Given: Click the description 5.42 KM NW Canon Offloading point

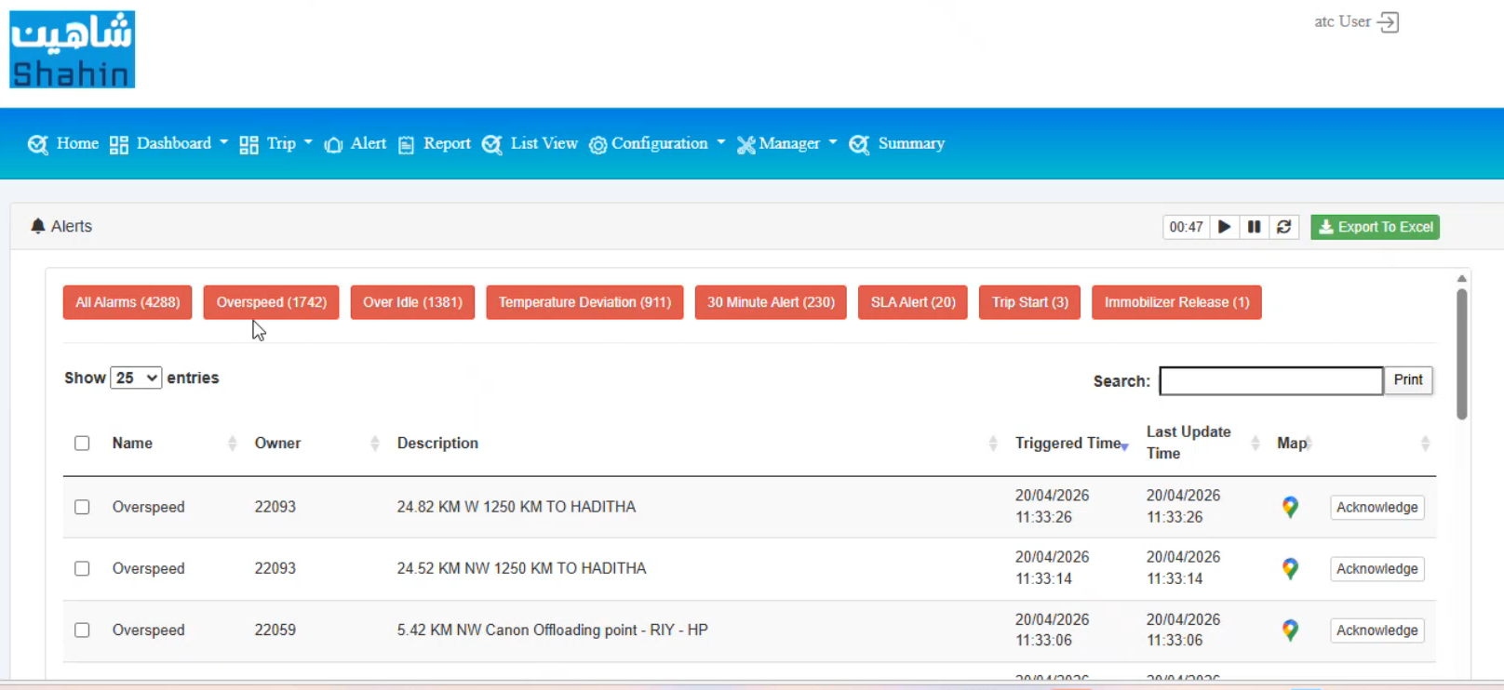Looking at the screenshot, I should (x=553, y=630).
